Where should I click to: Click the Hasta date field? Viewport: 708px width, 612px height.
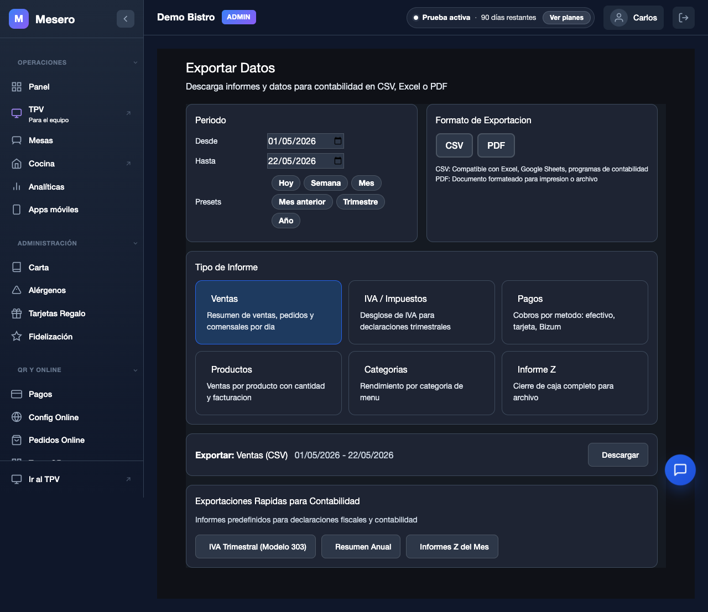point(305,161)
